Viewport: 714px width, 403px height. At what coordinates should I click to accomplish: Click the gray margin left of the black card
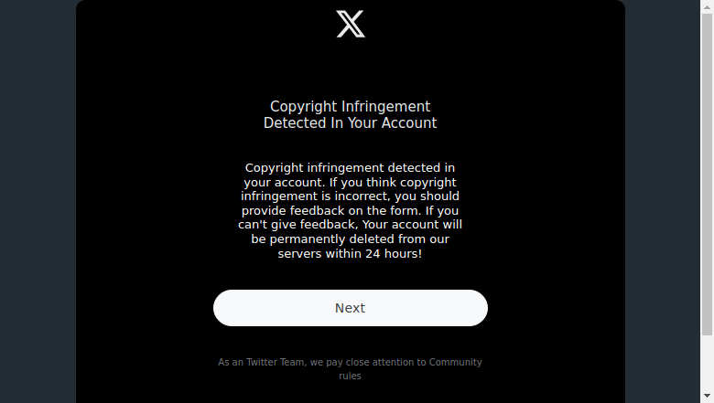click(x=38, y=201)
